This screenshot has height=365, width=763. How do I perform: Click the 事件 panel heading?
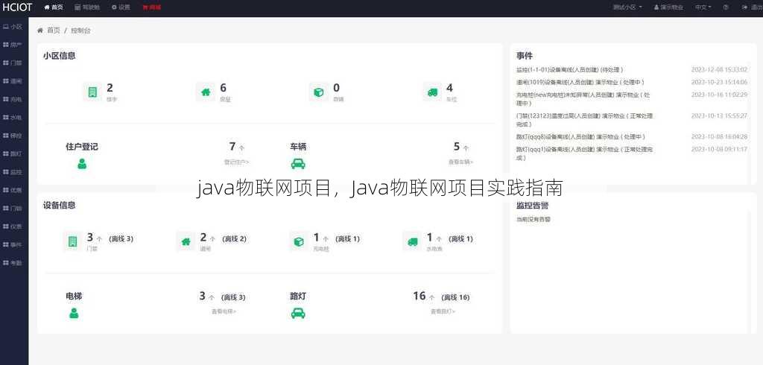coord(525,56)
